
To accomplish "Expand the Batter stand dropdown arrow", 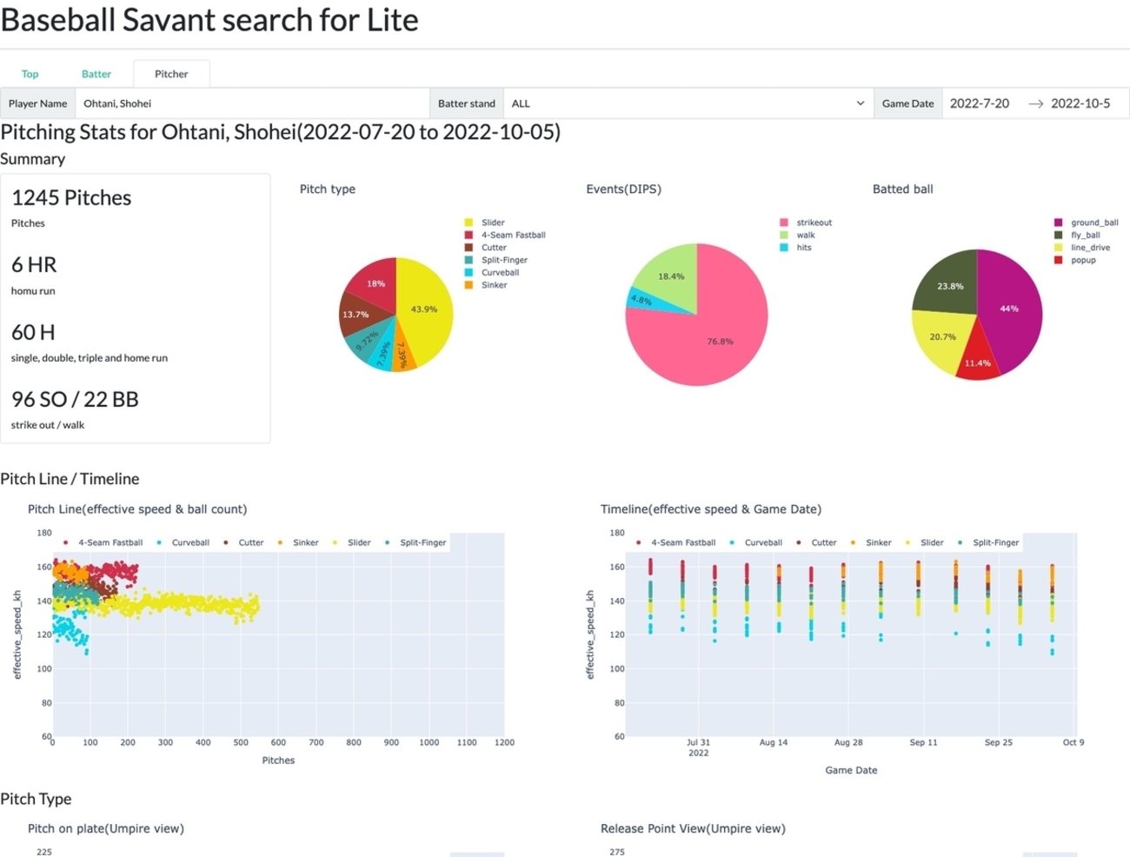I will pos(861,103).
